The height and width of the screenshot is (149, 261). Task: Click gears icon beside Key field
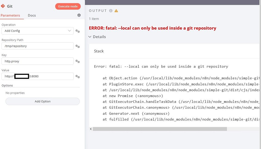point(78,61)
